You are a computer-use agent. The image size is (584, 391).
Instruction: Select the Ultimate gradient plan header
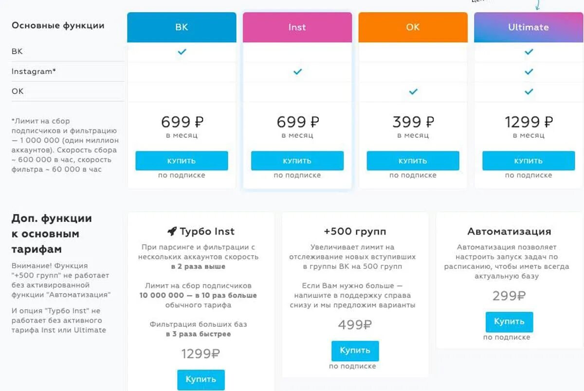(x=529, y=27)
